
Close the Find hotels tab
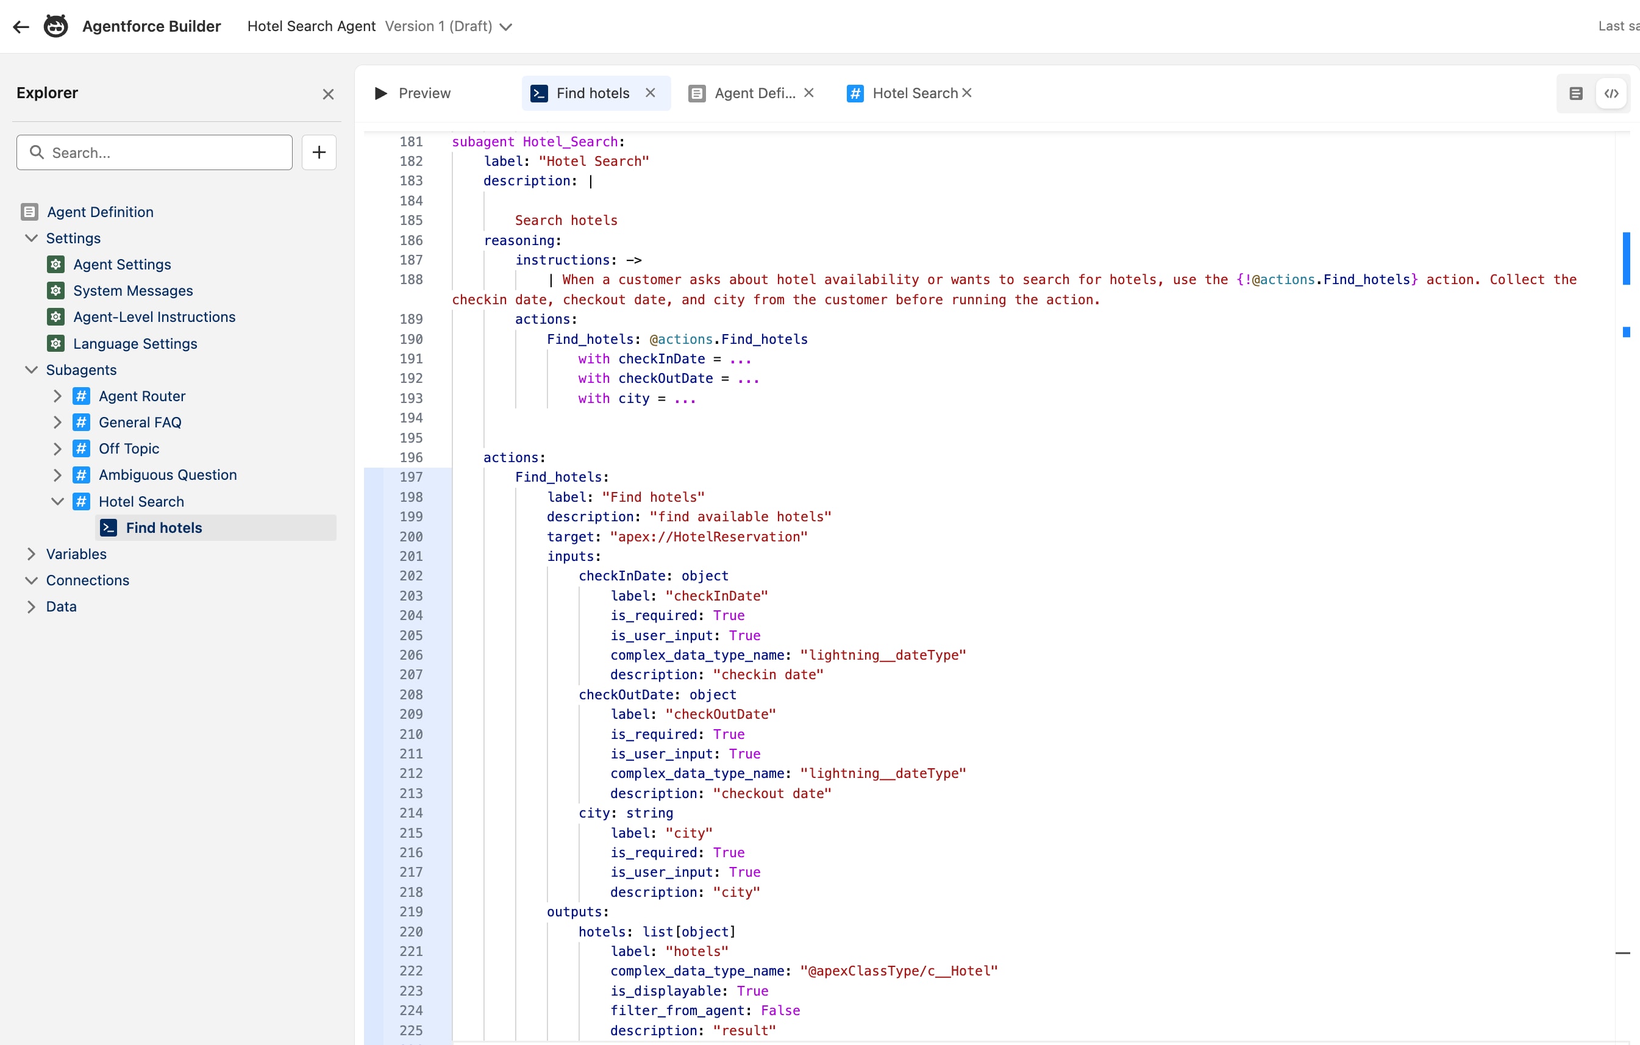(x=651, y=93)
